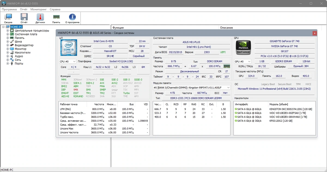327x172 pixels.
Task: Open the Мониторинг menu
Action: tap(38, 9)
